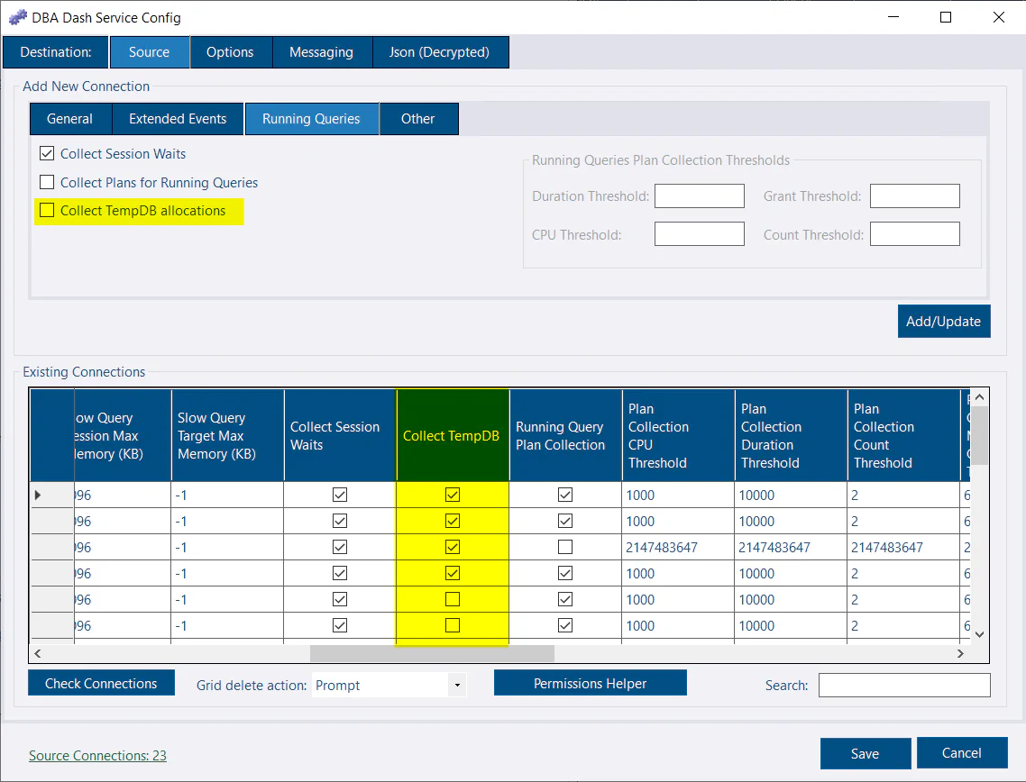Screen dimensions: 1026x782
Task: Click the Add/Update button
Action: pyautogui.click(x=944, y=321)
